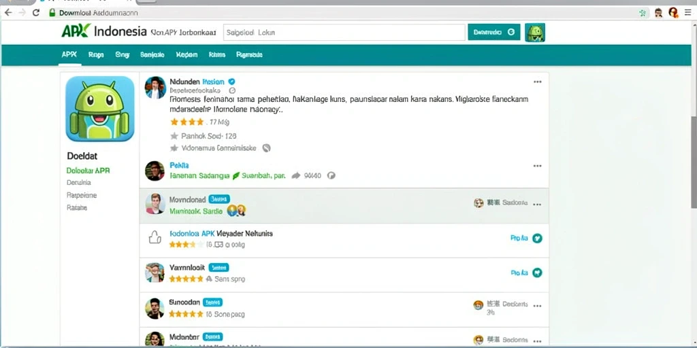Open the Kepem navigation tab
The width and height of the screenshot is (697, 348).
[187, 54]
